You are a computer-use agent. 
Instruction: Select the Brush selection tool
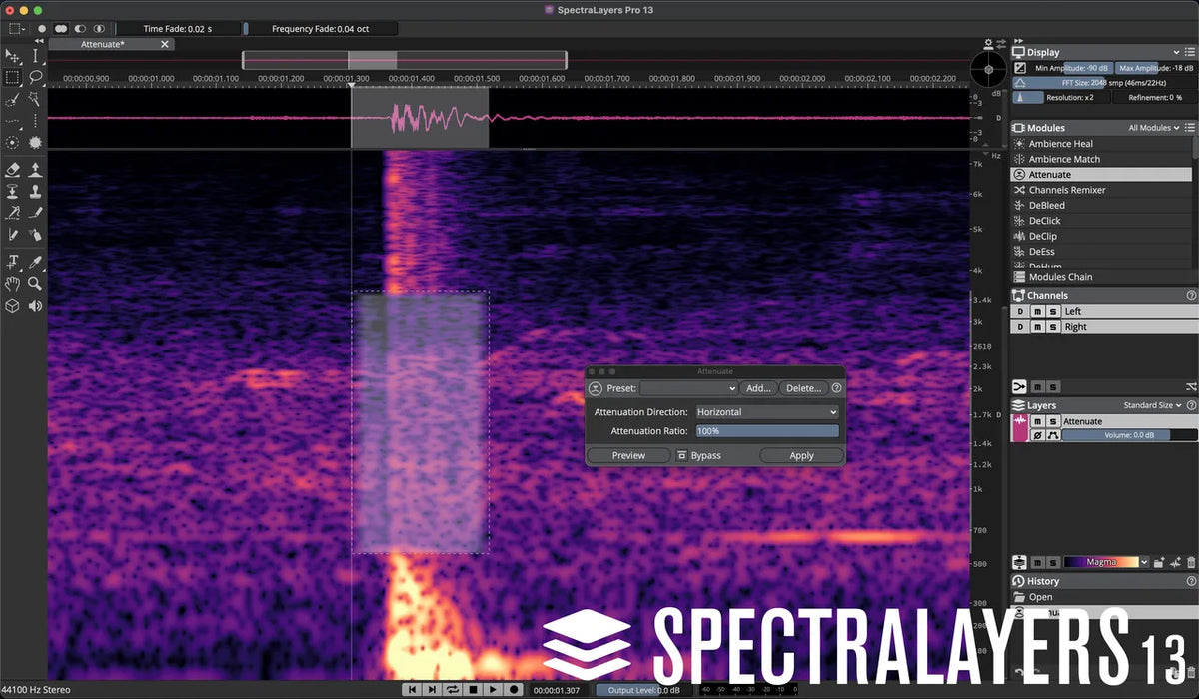pos(13,99)
